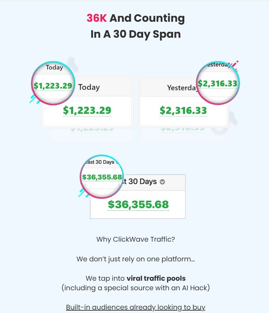Viewport: 269px width, 313px height.
Task: Expand the Last 30 Days dropdown arrow
Action: [162, 182]
